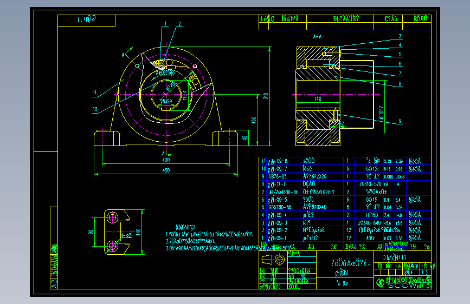Select the 400 bolt spacing dimension
Screen dimensions: 470x304
166,160
